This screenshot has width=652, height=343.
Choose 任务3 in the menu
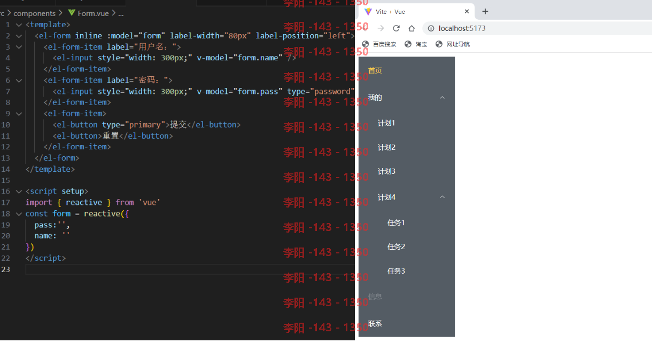407,271
